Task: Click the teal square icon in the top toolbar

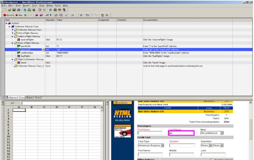Action: [x=50, y=10]
